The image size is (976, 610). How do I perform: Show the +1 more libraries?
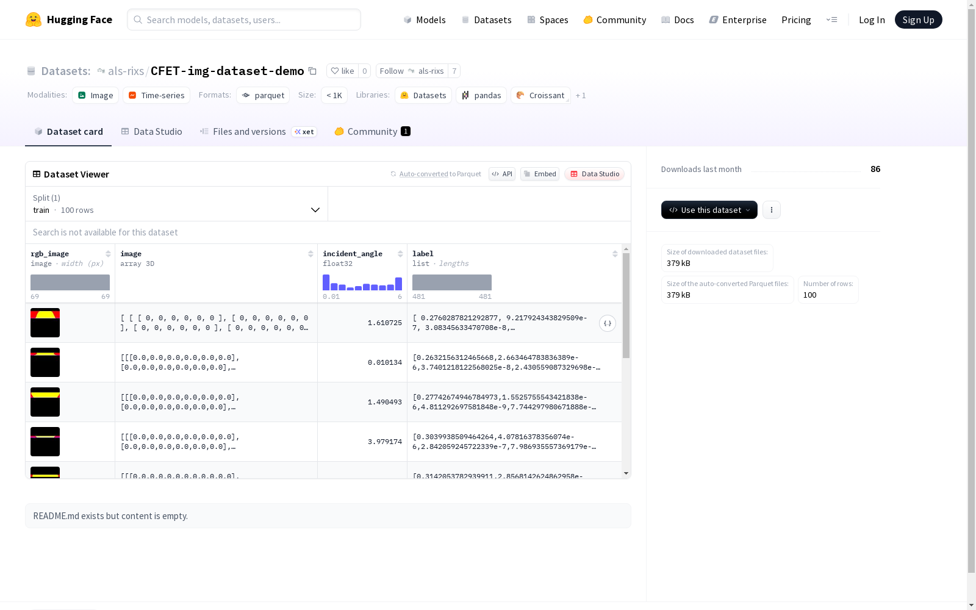click(x=581, y=96)
